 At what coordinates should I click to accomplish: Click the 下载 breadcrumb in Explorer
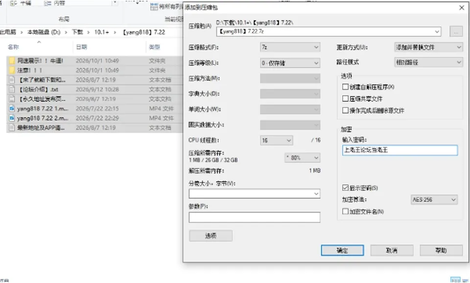[x=77, y=32]
